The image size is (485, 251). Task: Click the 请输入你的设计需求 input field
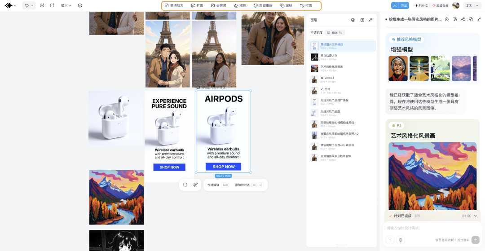[432, 228]
